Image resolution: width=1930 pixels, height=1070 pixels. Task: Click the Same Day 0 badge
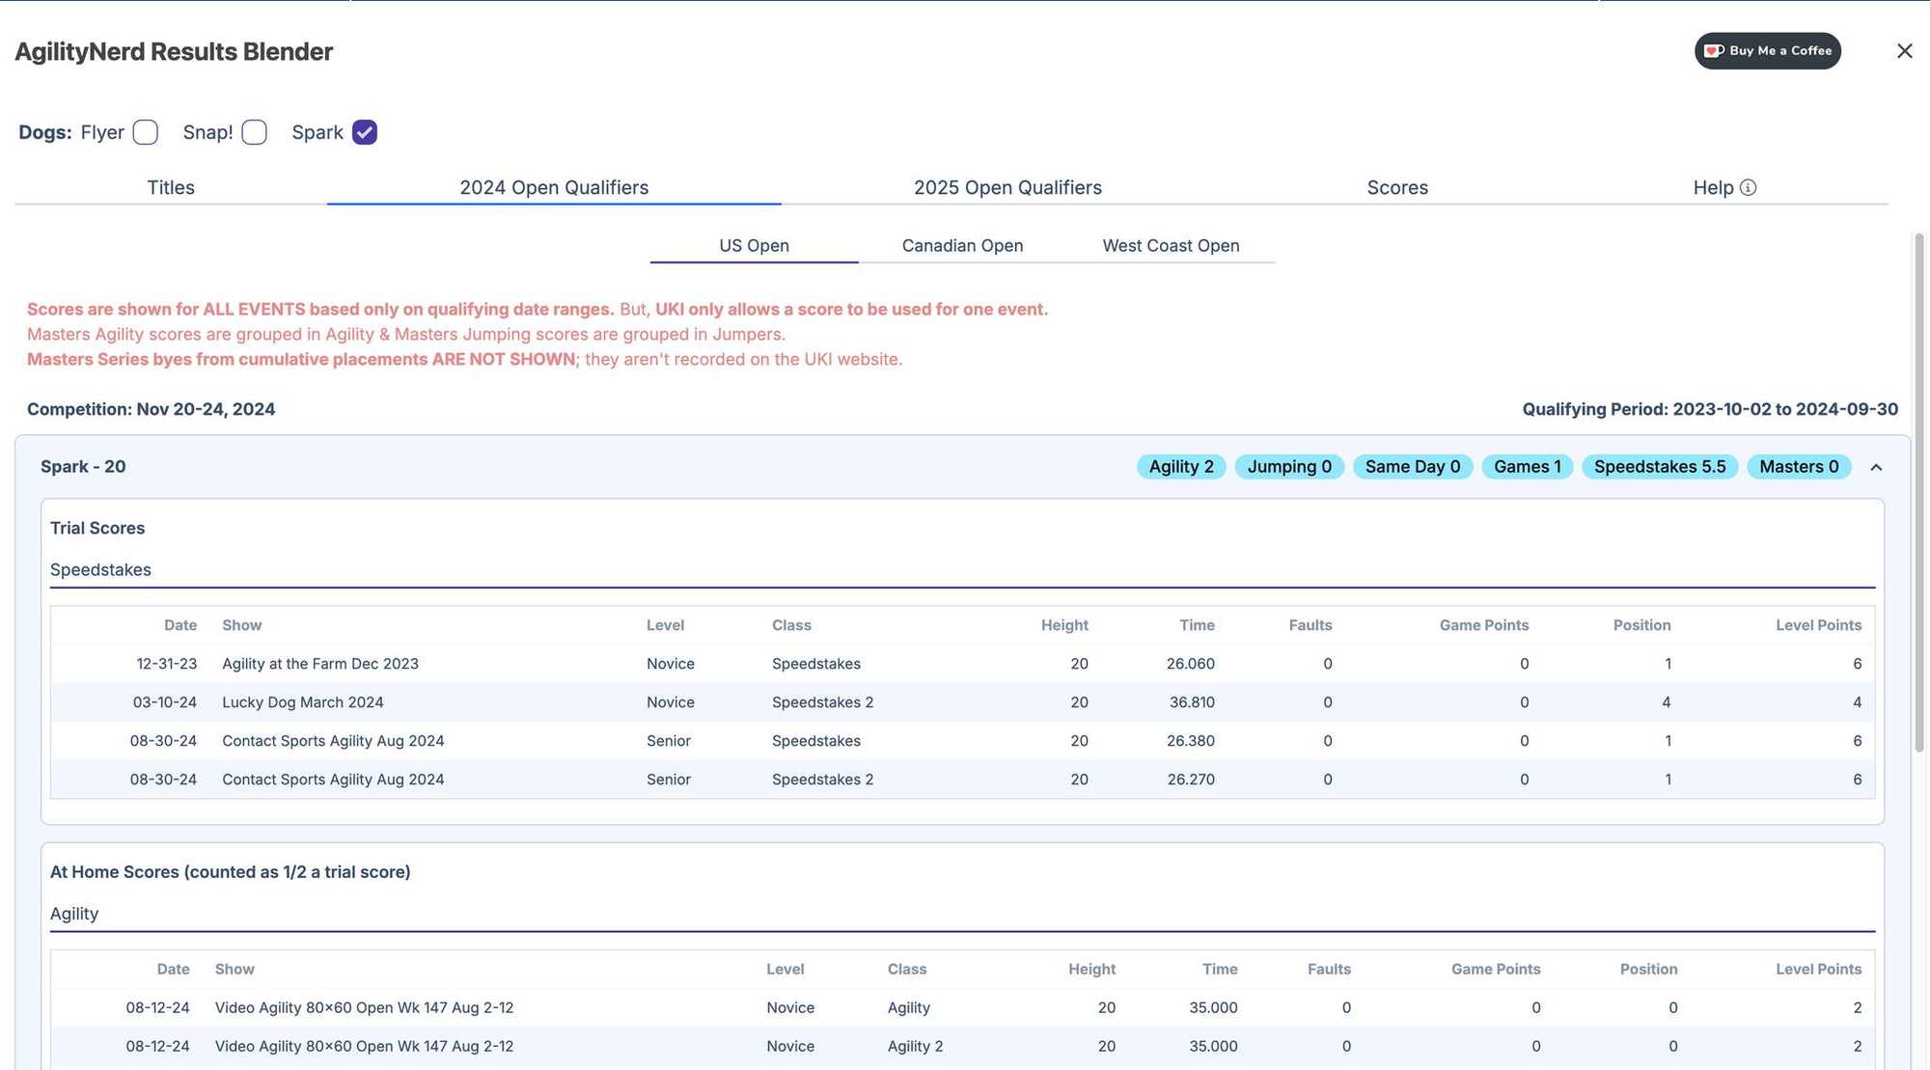click(x=1413, y=467)
